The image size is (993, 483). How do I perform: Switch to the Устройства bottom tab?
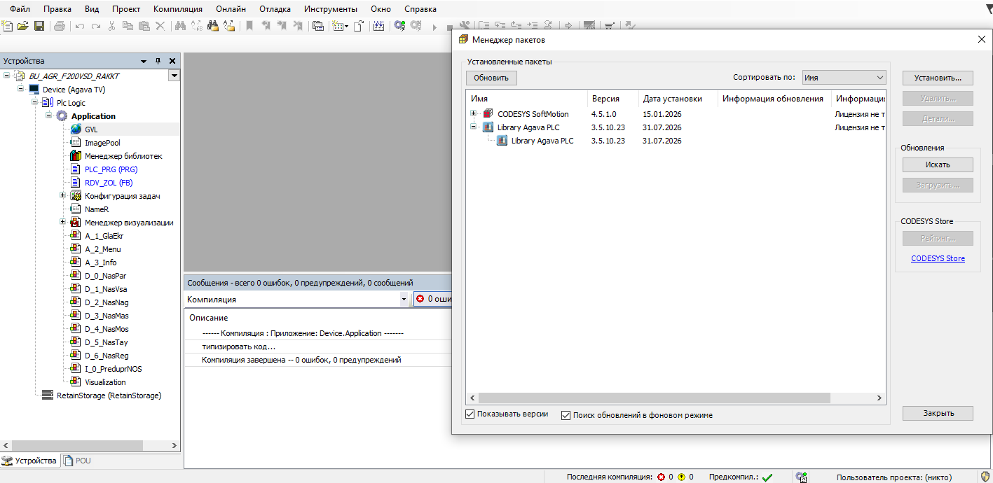click(x=29, y=461)
